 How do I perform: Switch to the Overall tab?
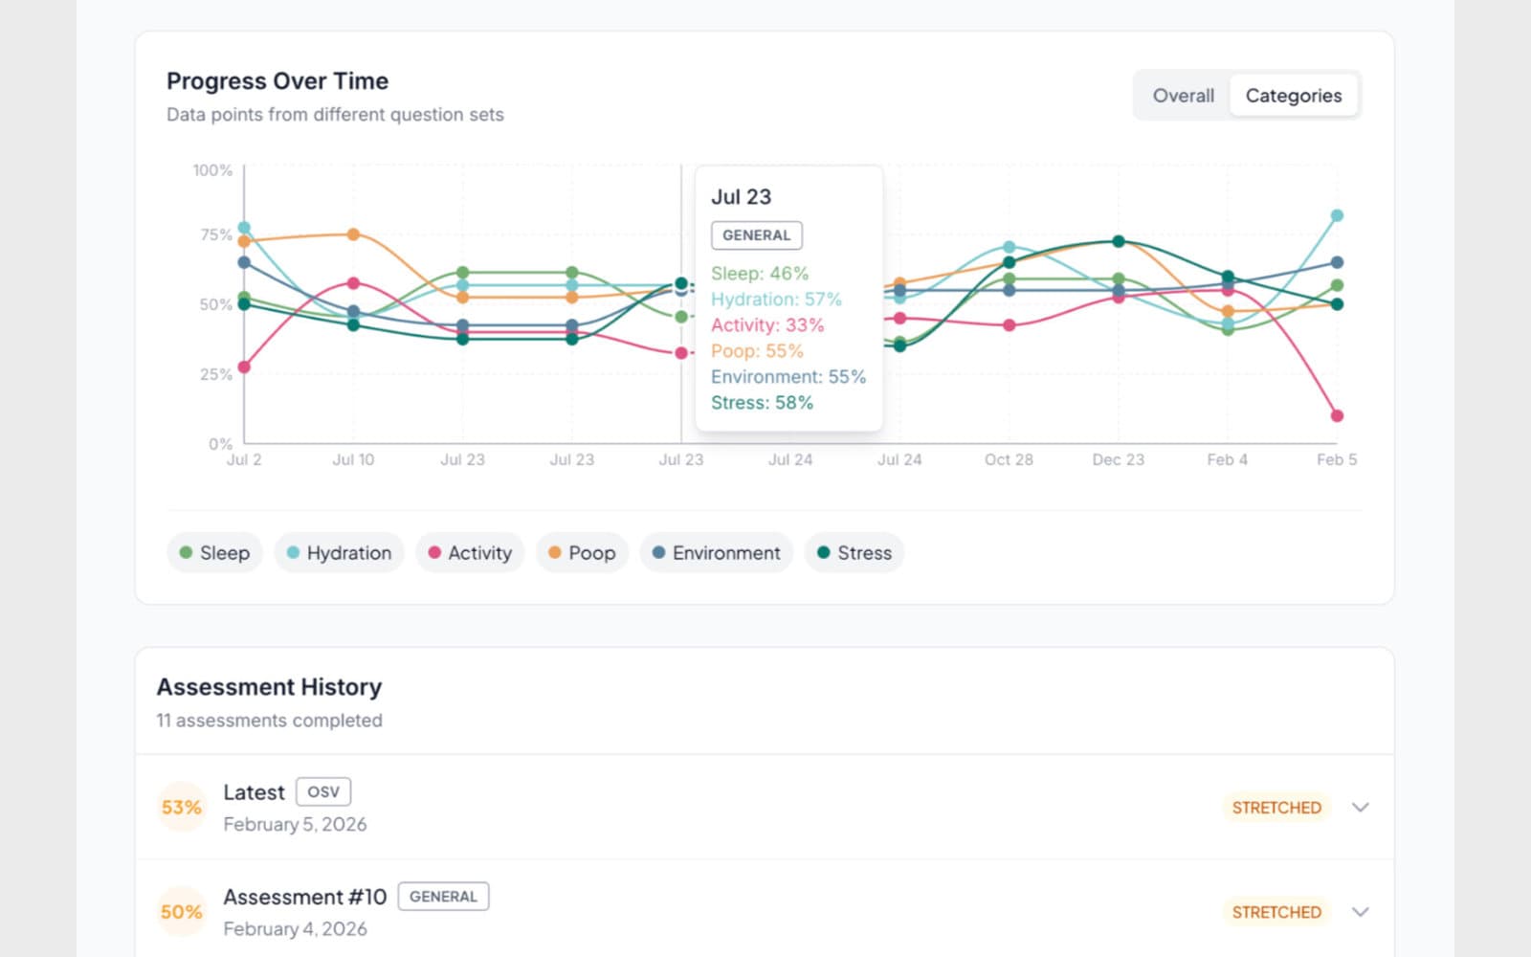1183,95
